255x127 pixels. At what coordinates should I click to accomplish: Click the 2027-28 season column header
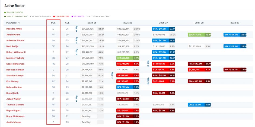pos(199,23)
